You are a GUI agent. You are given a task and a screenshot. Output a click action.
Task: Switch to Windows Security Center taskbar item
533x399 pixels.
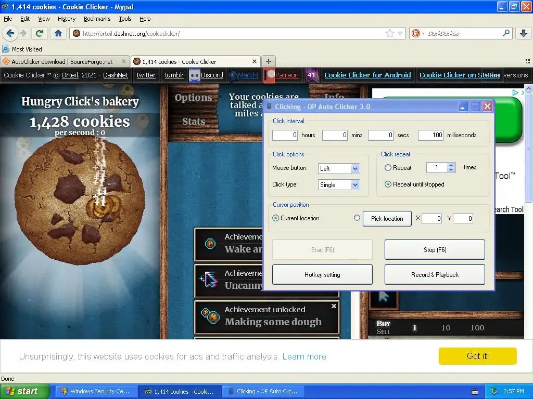tap(96, 392)
